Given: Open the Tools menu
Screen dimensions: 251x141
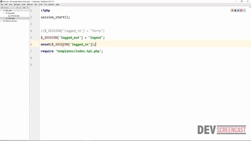Looking at the screenshot, I should point(41,4).
